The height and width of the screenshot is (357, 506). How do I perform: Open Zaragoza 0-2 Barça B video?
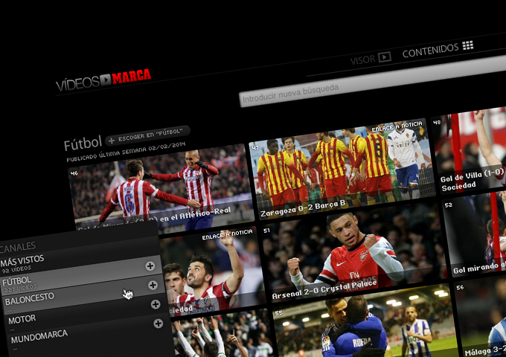(342, 169)
